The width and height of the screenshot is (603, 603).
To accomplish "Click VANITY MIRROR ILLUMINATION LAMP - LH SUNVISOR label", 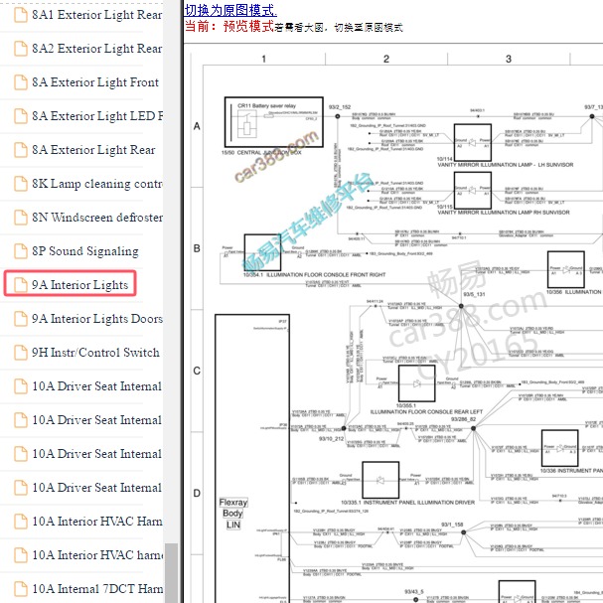I will pos(506,165).
